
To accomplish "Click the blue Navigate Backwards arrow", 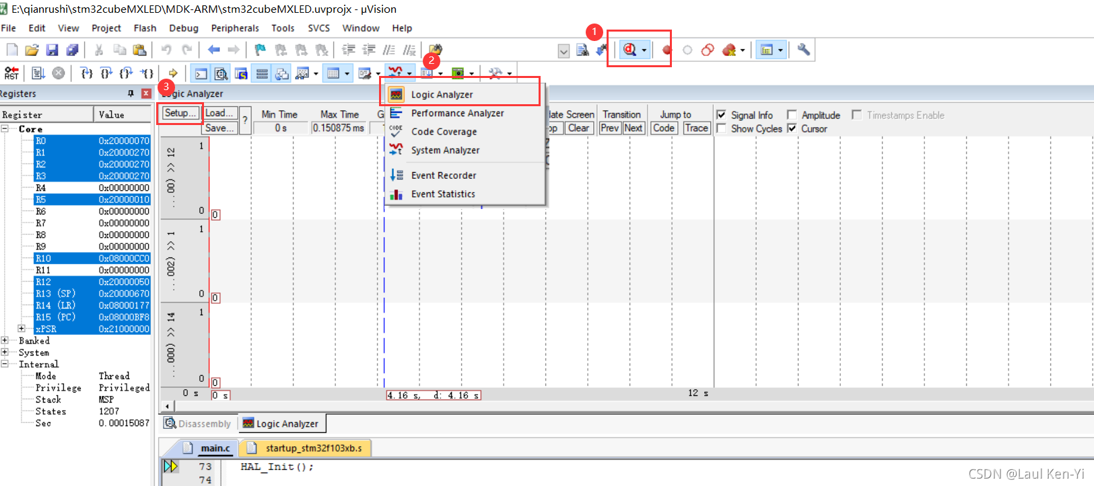I will (213, 50).
